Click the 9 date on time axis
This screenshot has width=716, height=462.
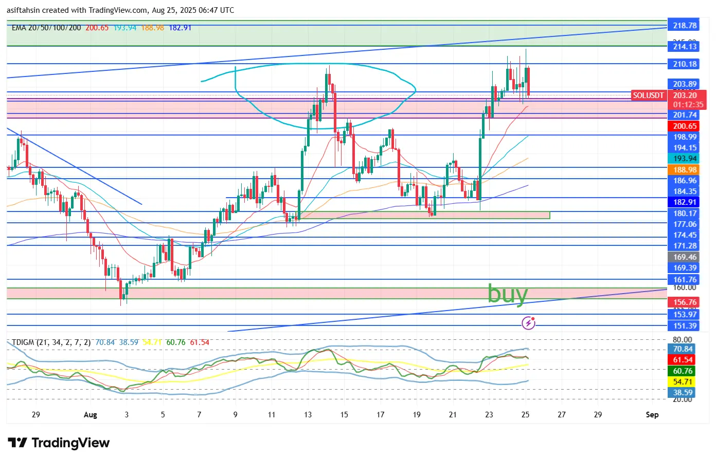(236, 415)
